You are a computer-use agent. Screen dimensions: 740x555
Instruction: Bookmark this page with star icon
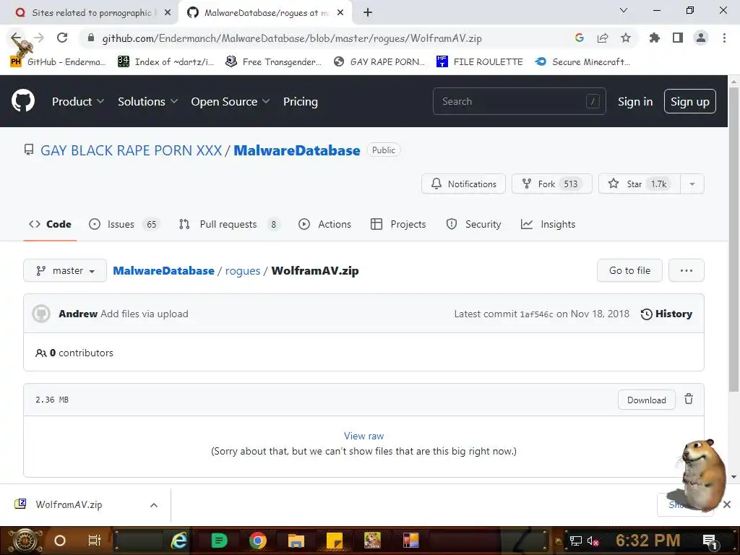coord(626,38)
